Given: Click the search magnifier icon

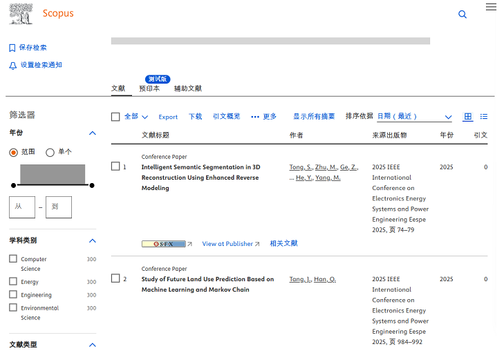Looking at the screenshot, I should point(463,15).
